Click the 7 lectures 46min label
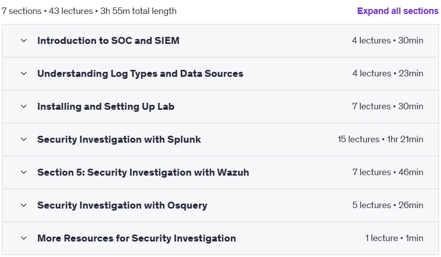This screenshot has width=441, height=257. tap(388, 172)
